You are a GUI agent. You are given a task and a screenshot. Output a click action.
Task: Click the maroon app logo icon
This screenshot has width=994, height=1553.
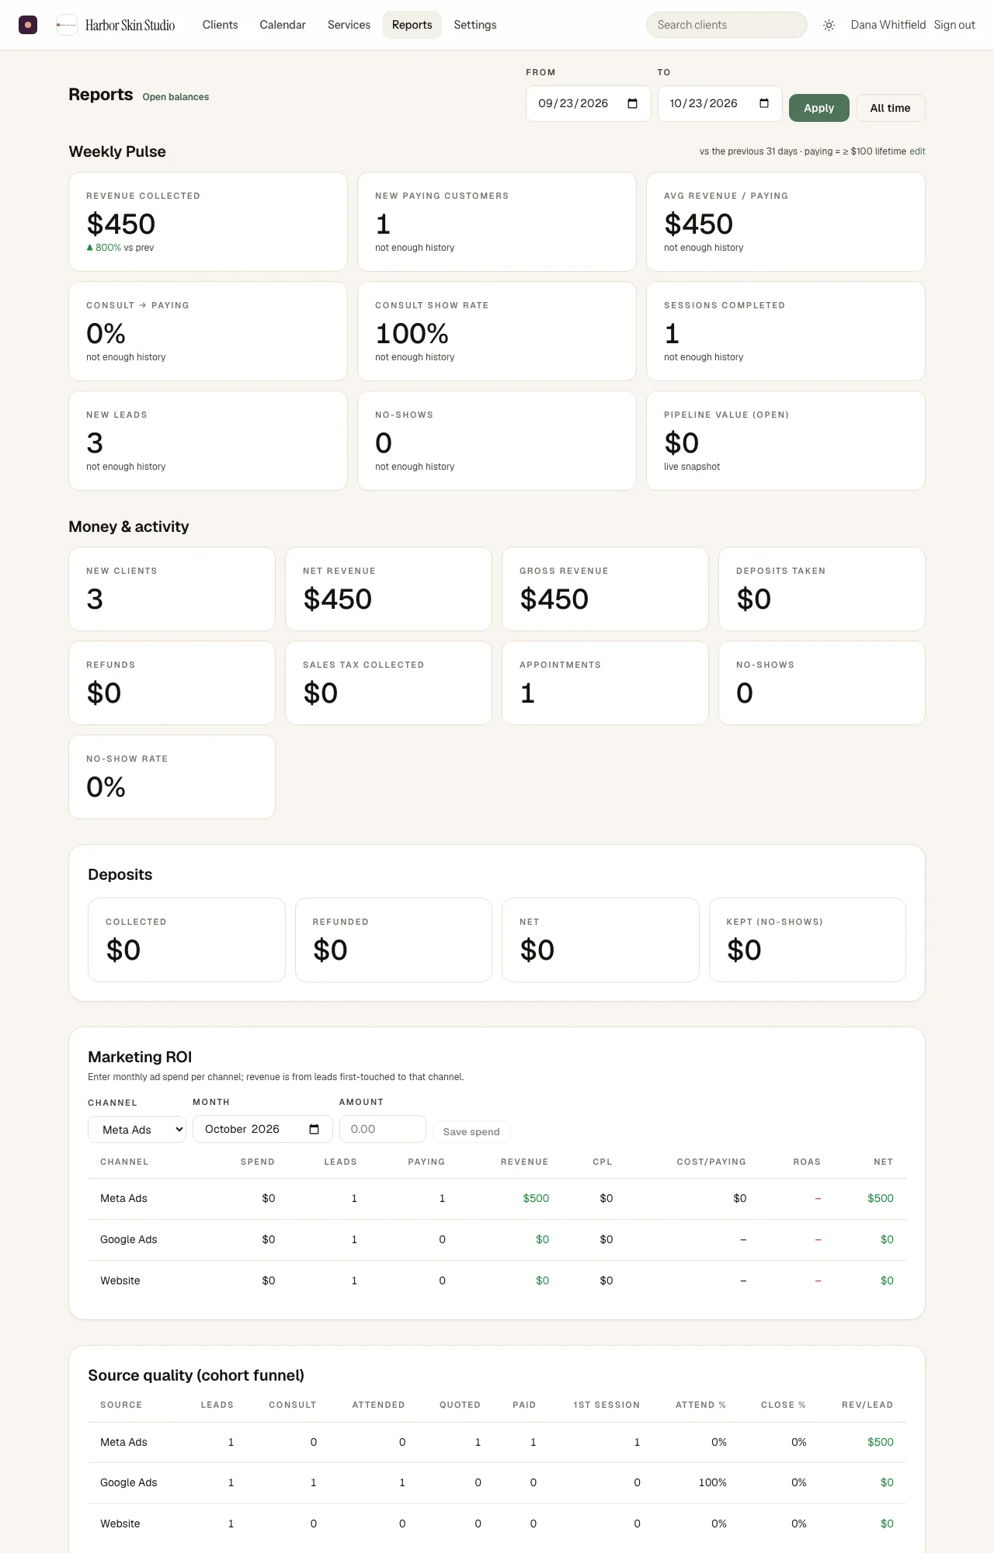(x=28, y=25)
